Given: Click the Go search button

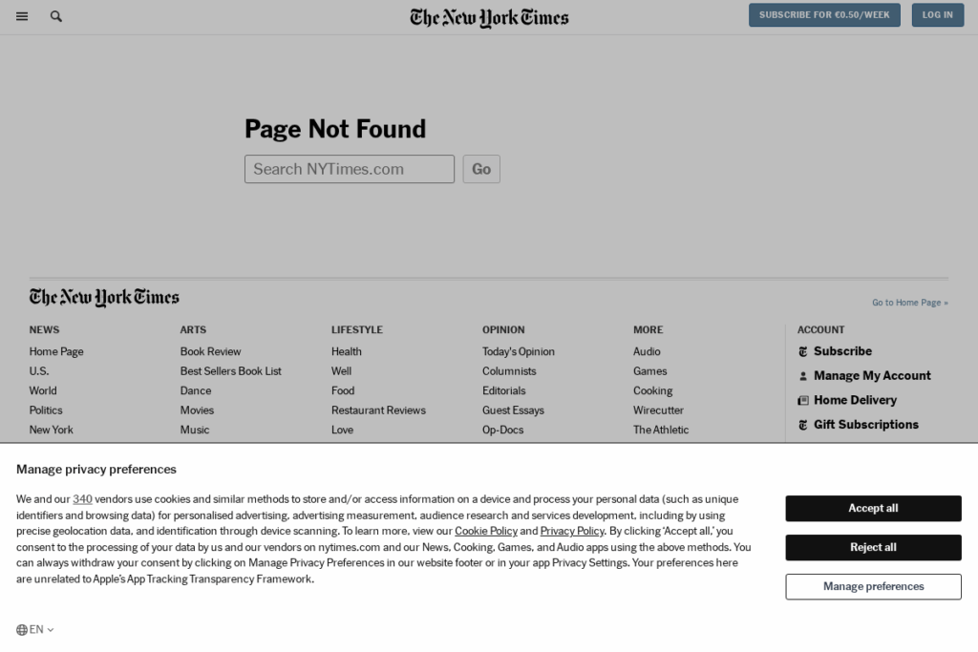Looking at the screenshot, I should point(481,169).
